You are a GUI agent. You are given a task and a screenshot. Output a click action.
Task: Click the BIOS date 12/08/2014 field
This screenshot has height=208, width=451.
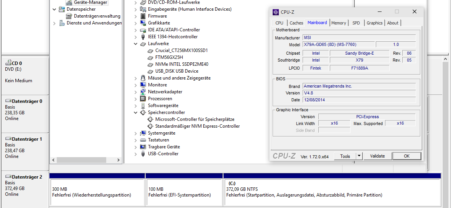point(359,100)
